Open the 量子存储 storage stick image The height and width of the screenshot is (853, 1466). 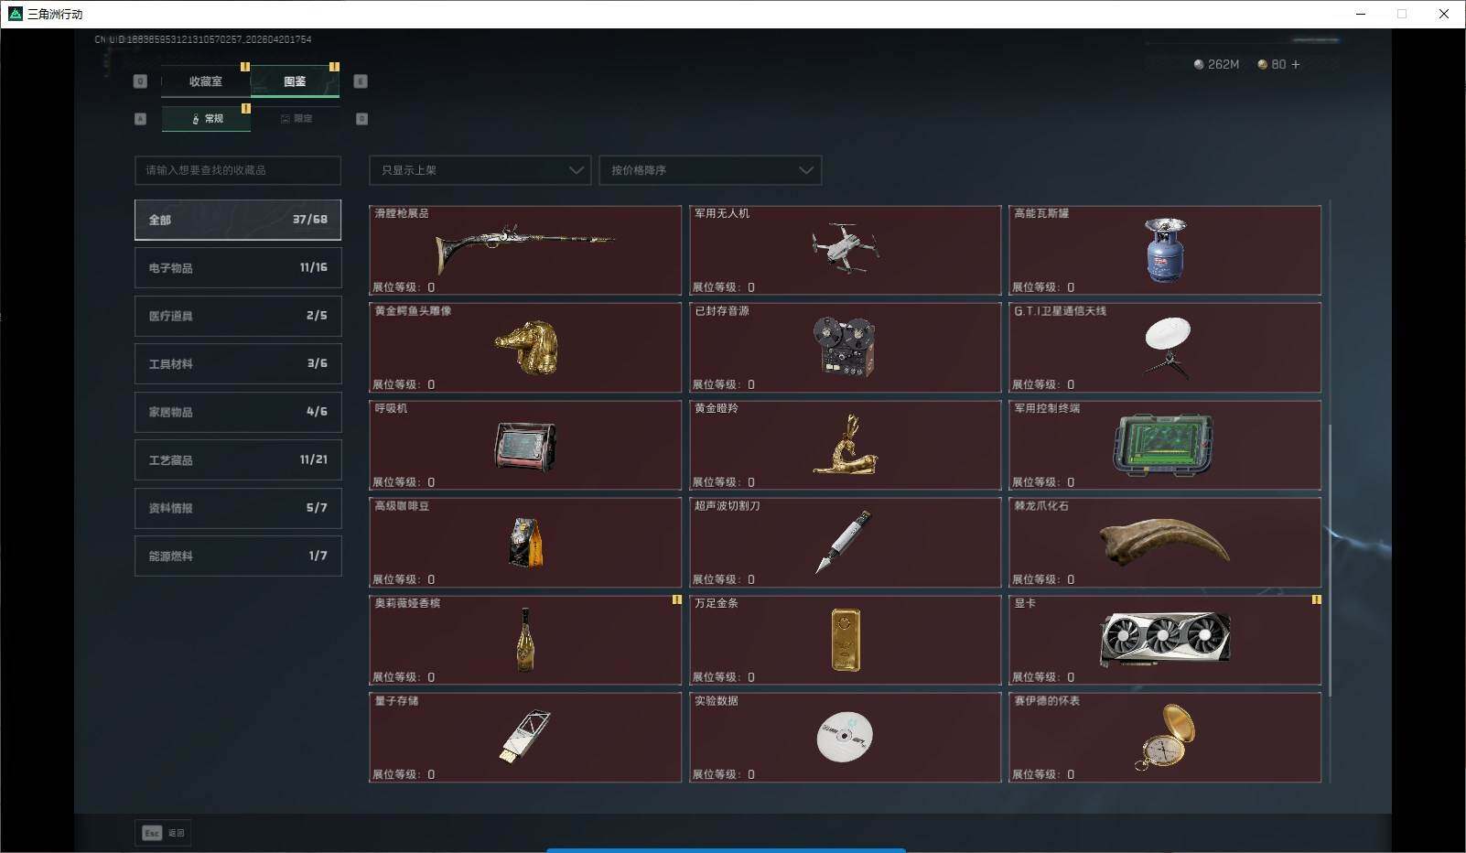525,737
